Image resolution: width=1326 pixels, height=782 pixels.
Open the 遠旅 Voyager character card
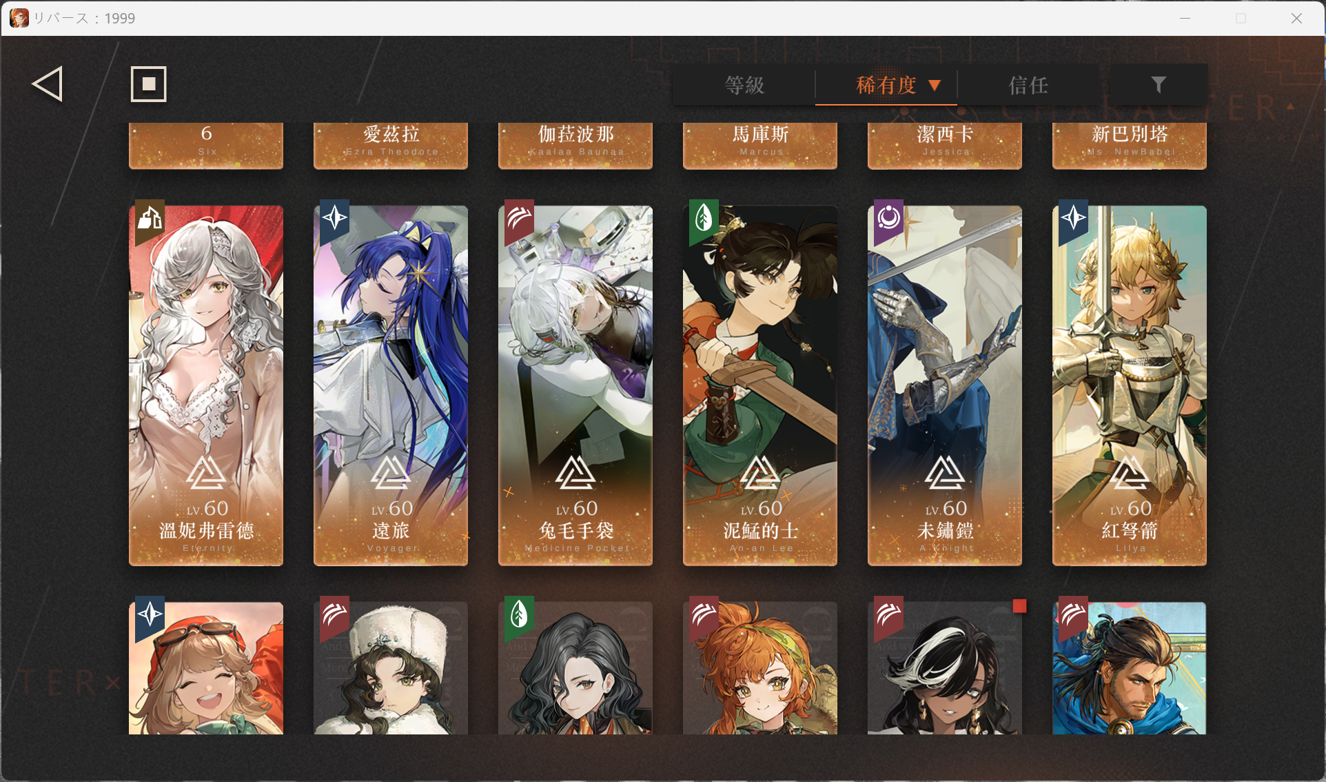pyautogui.click(x=391, y=385)
